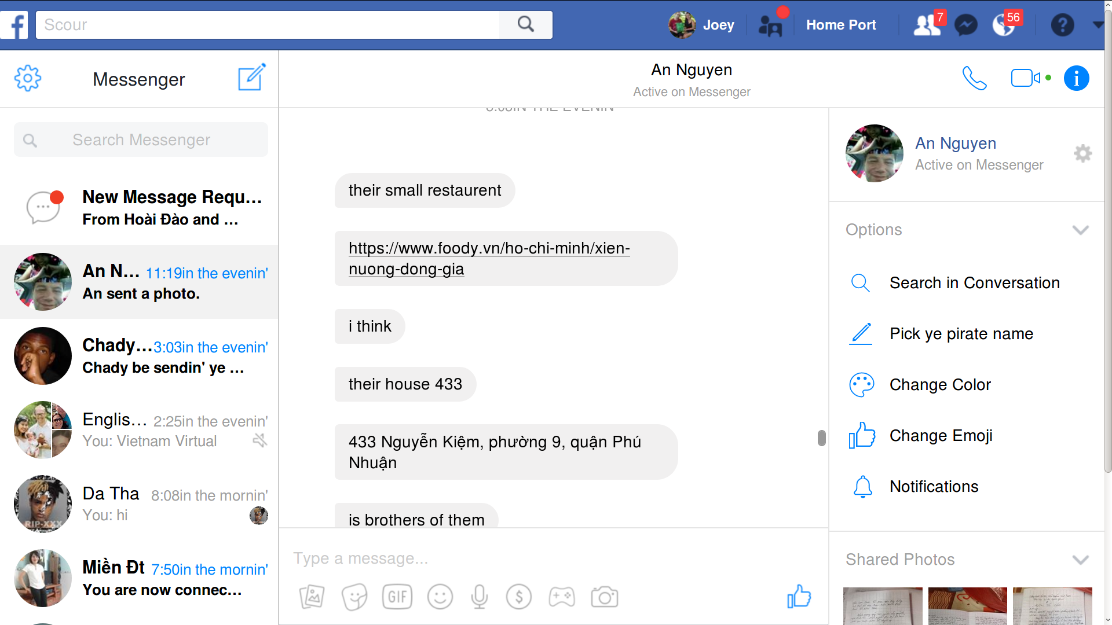Open the gear menu beside An Nguyen profile
The image size is (1112, 625).
1082,153
